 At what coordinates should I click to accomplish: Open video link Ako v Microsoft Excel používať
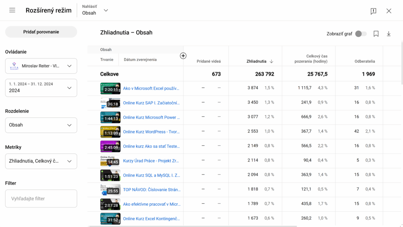(x=151, y=88)
